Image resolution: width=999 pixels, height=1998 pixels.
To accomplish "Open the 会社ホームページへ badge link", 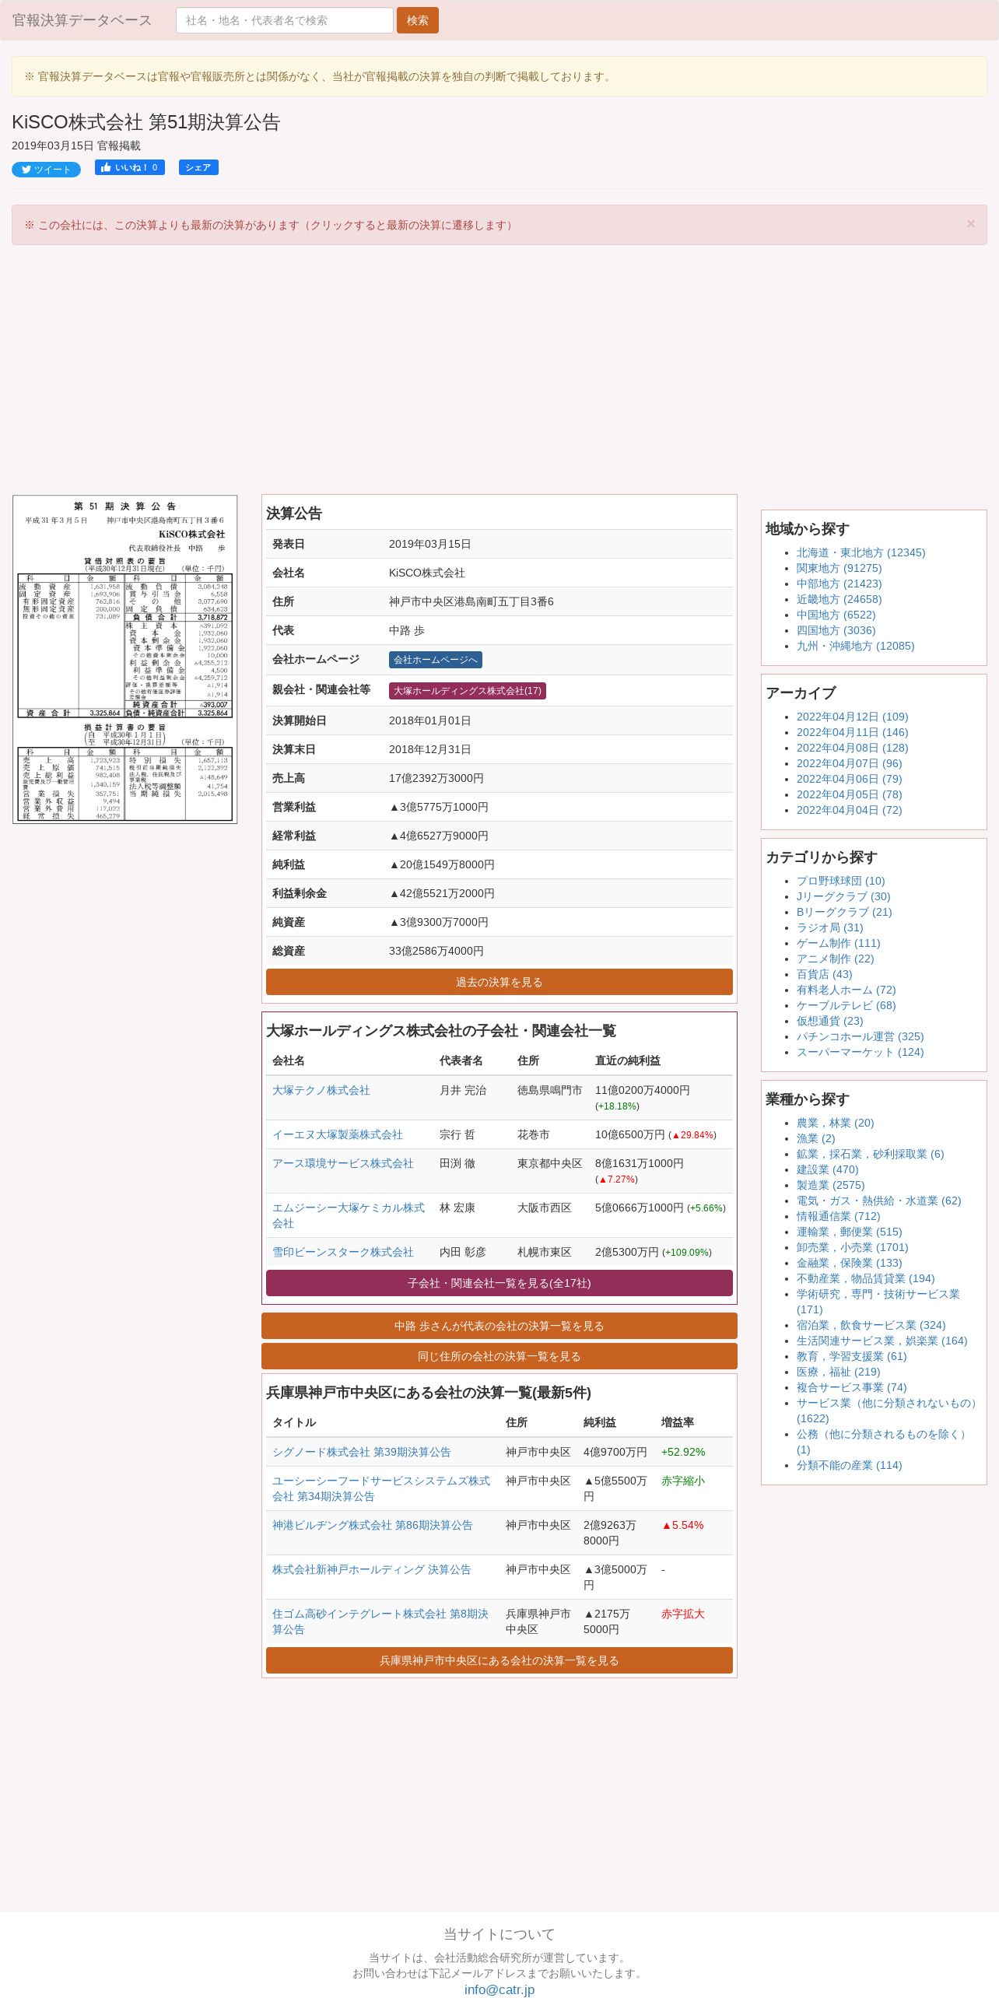I will click(x=436, y=660).
